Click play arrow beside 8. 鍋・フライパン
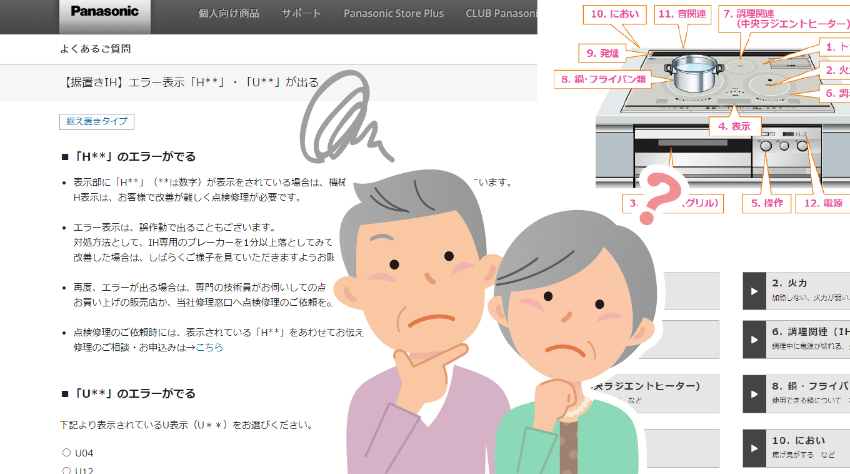This screenshot has height=474, width=850. click(754, 394)
